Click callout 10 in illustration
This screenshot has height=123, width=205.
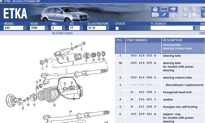click(x=54, y=105)
